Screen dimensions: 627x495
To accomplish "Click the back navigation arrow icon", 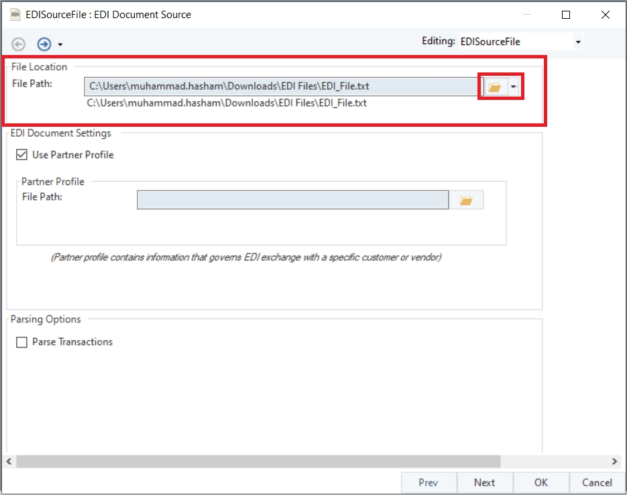I will tap(19, 44).
